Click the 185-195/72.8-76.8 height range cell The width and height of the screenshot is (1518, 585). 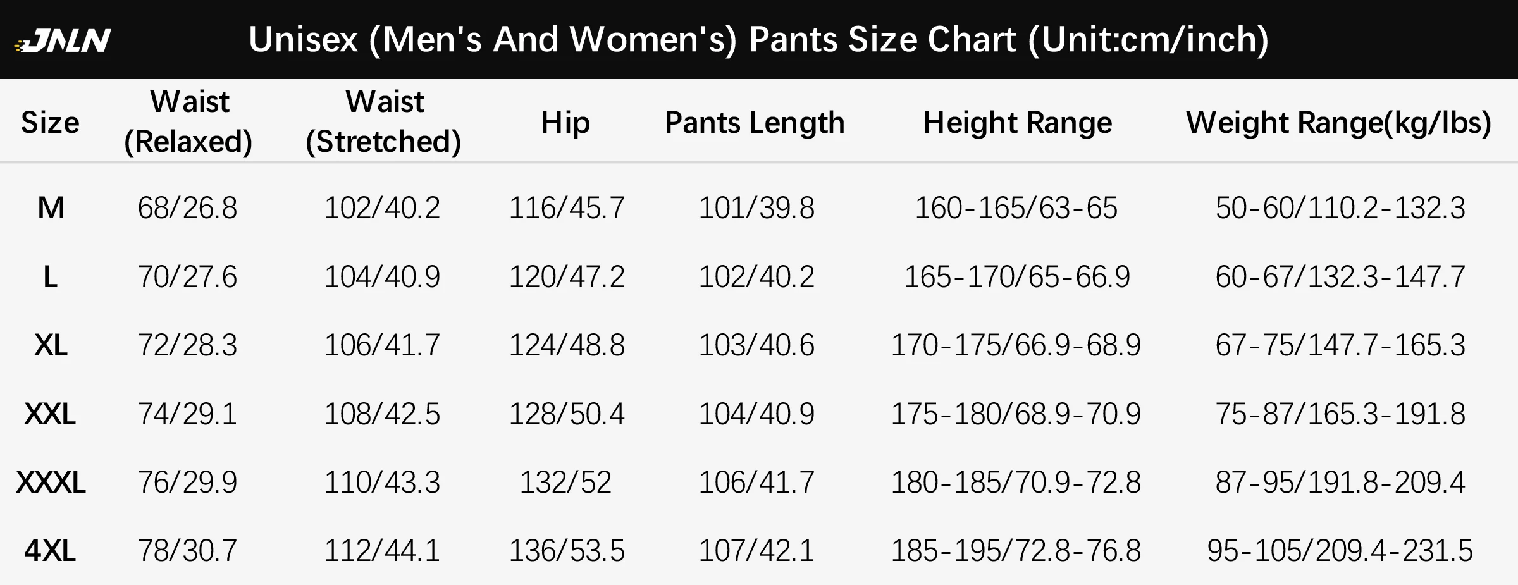1016,550
